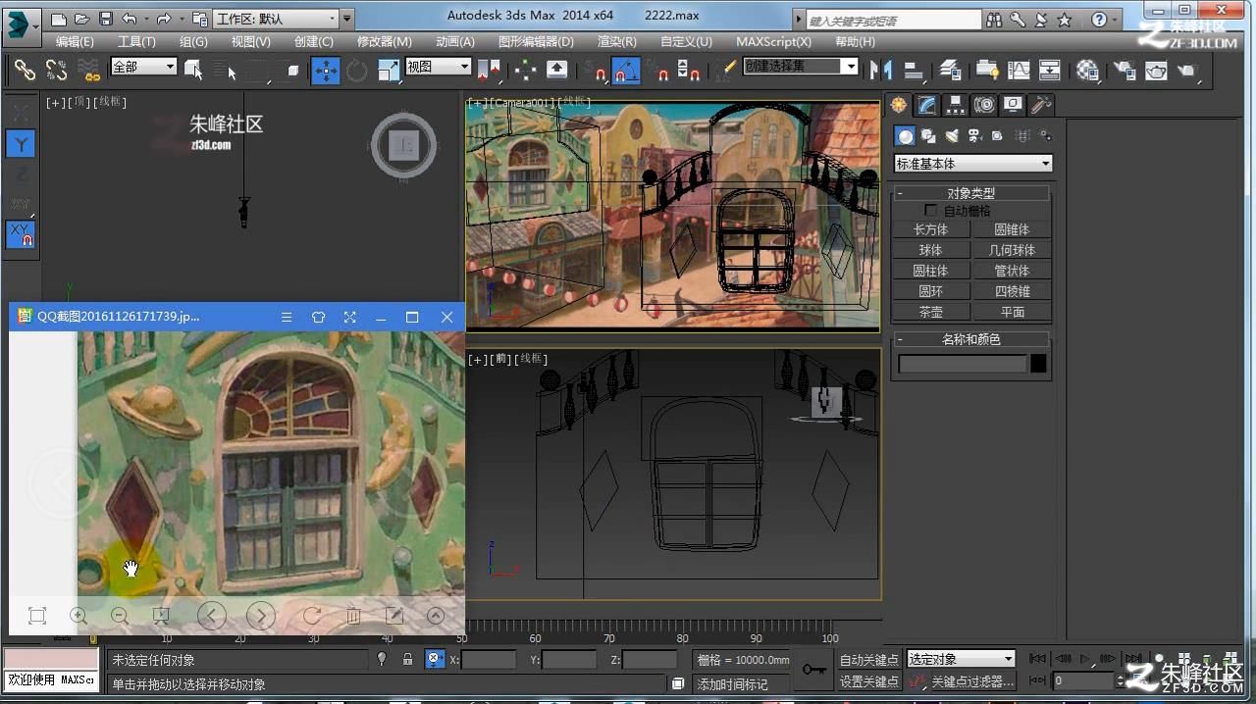The image size is (1256, 704).
Task: Select the Select and Link tool
Action: pos(25,70)
